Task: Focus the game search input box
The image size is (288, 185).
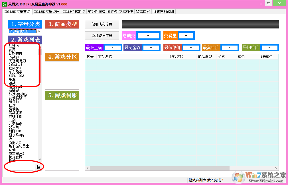Action: point(21,167)
